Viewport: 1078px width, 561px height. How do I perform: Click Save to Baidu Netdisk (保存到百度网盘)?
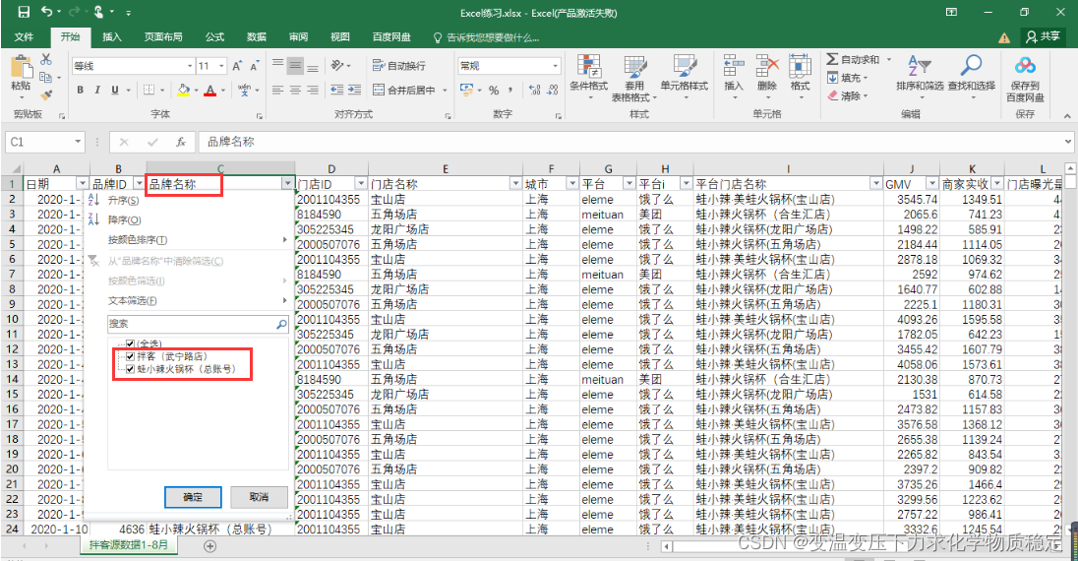1025,79
